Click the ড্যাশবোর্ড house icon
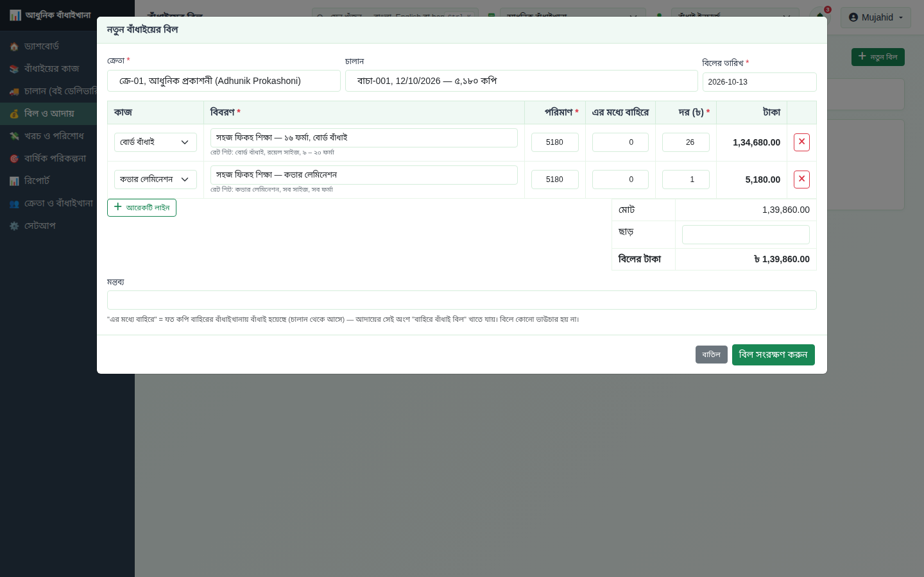924x577 pixels. tap(14, 47)
